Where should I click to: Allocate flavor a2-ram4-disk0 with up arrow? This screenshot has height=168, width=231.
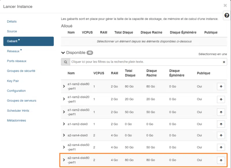click(x=221, y=135)
